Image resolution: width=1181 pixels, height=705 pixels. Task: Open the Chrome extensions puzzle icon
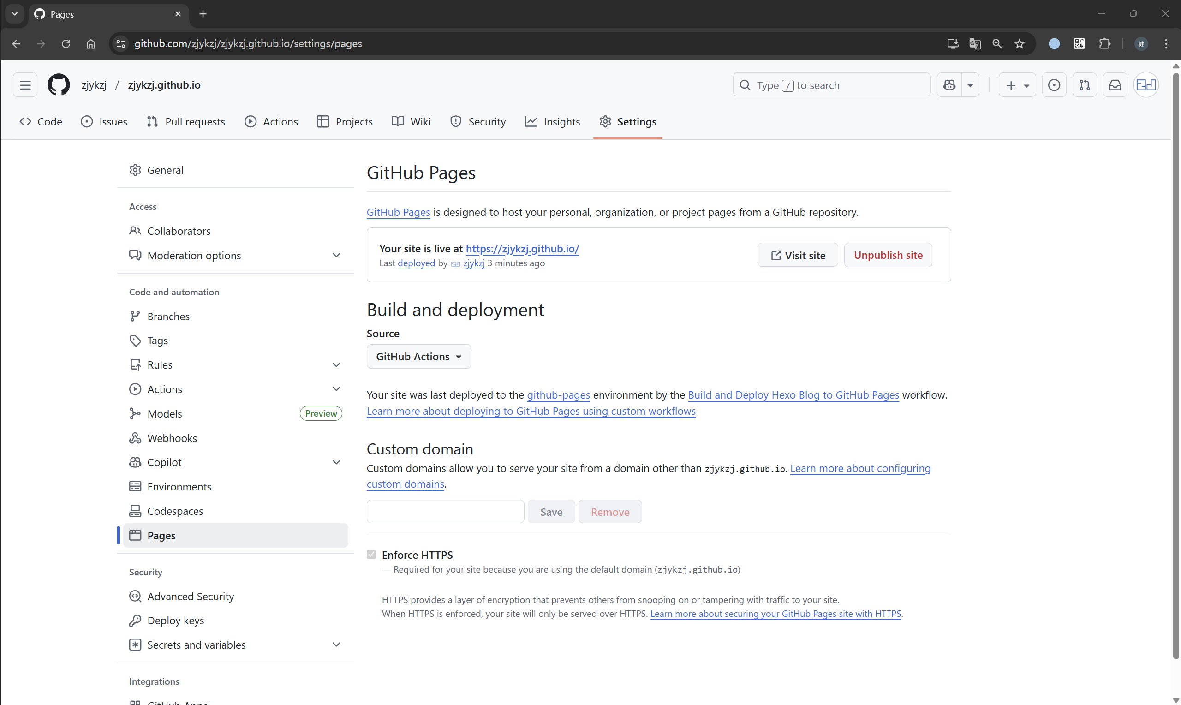[x=1104, y=44]
